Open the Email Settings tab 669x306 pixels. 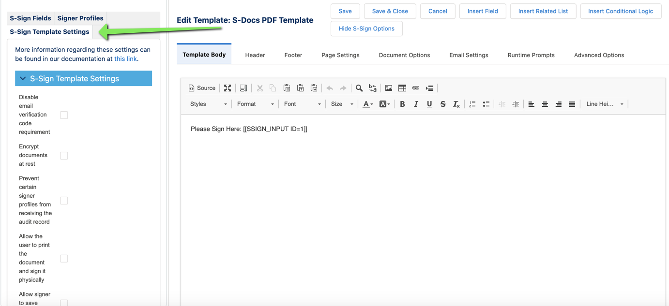tap(469, 55)
